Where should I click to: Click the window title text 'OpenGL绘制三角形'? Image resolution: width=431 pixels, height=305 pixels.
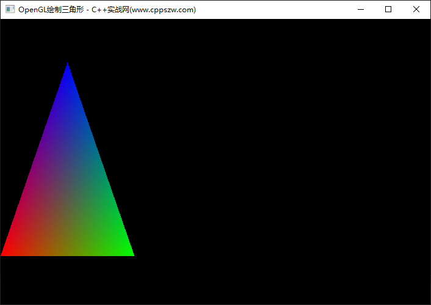click(x=51, y=10)
